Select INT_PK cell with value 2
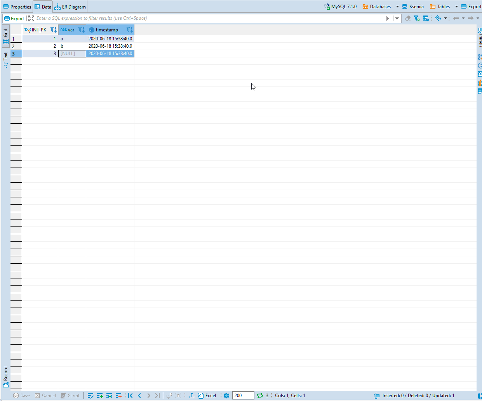 coord(40,46)
